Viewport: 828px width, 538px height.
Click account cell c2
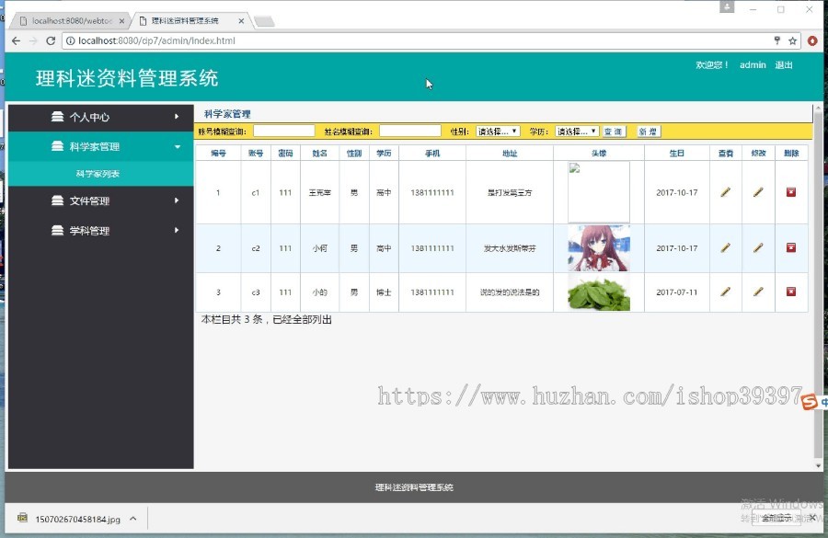(x=256, y=248)
